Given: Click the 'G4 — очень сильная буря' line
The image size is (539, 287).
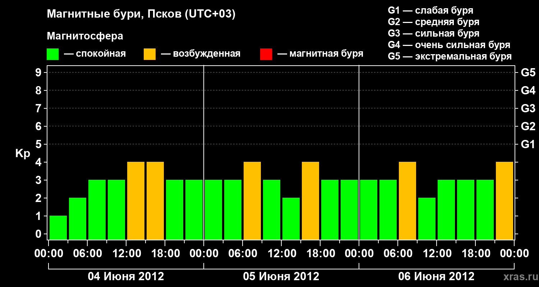Looking at the screenshot, I should coord(449,45).
